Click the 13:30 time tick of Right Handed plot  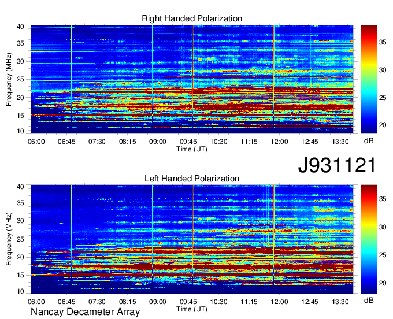340,142
